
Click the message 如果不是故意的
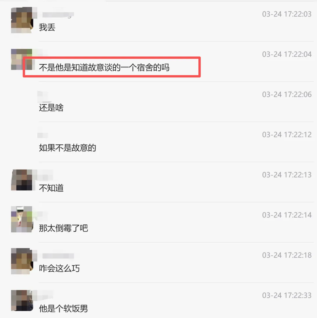[x=68, y=148]
